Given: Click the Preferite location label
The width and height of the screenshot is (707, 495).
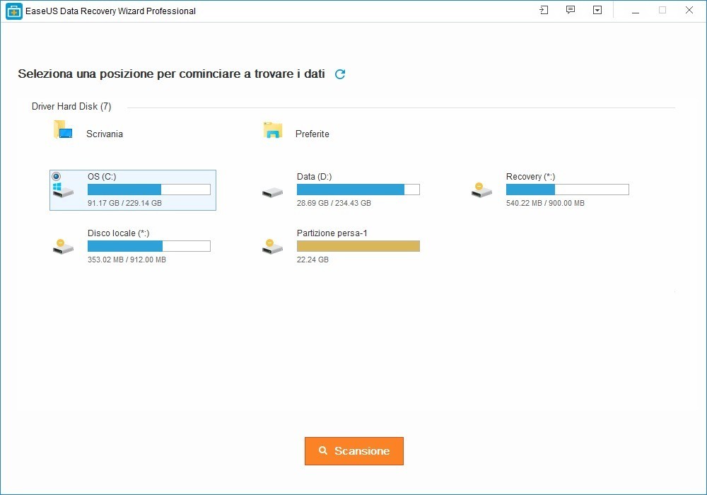Looking at the screenshot, I should tap(312, 134).
